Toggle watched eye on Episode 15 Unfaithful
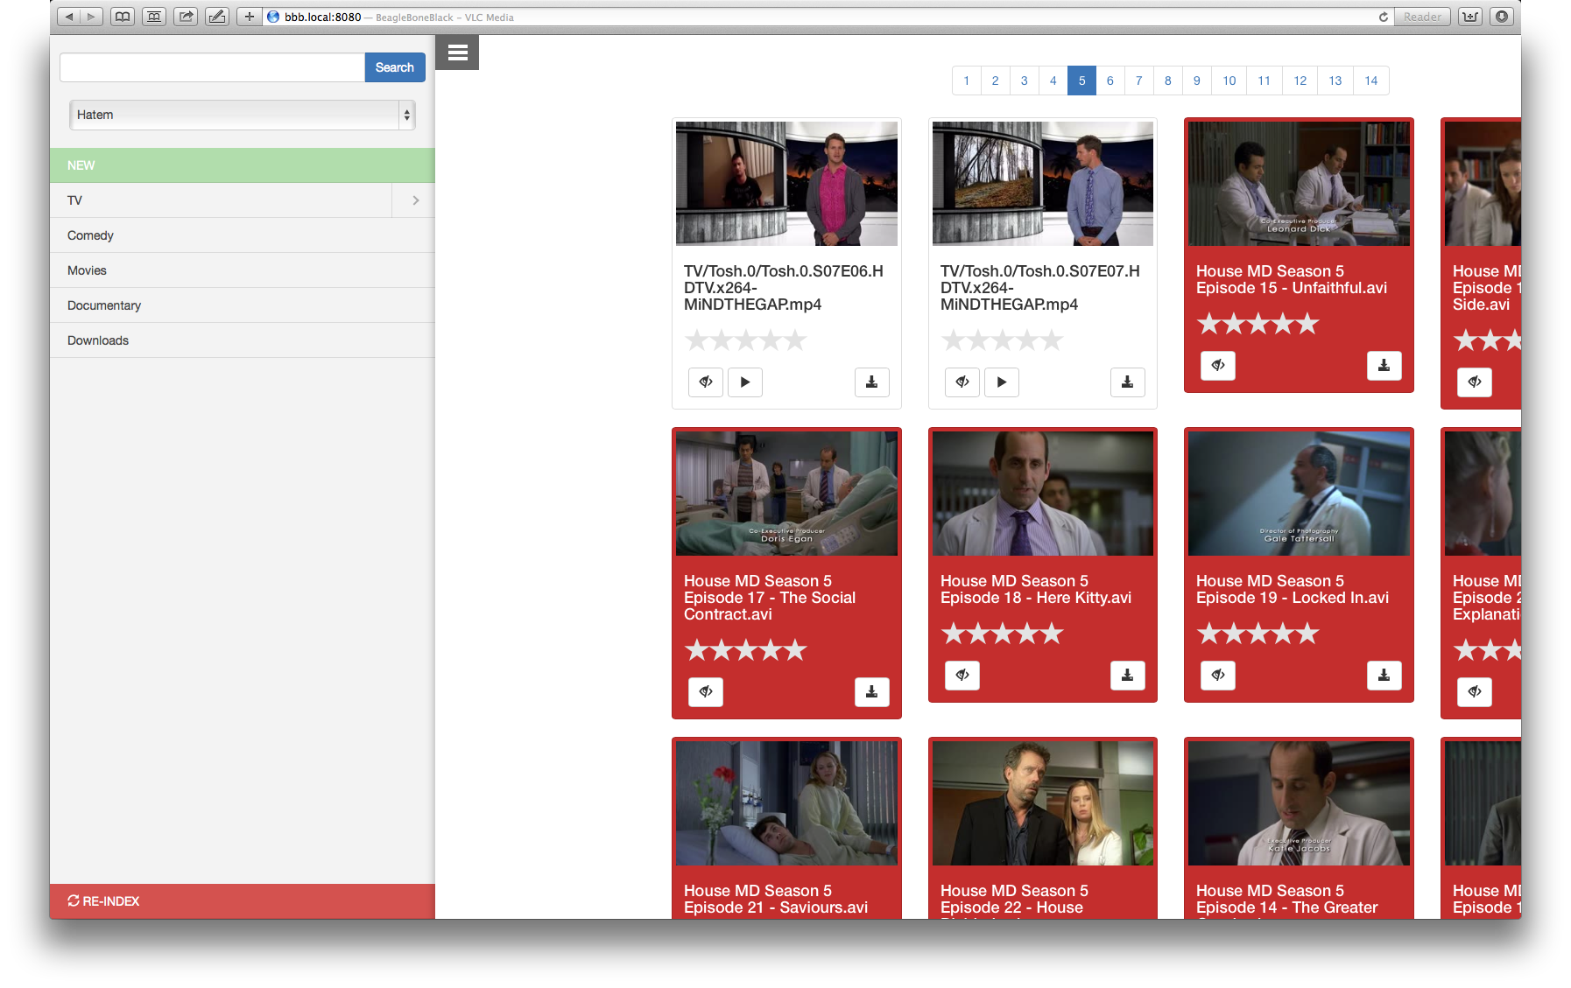 point(1218,366)
